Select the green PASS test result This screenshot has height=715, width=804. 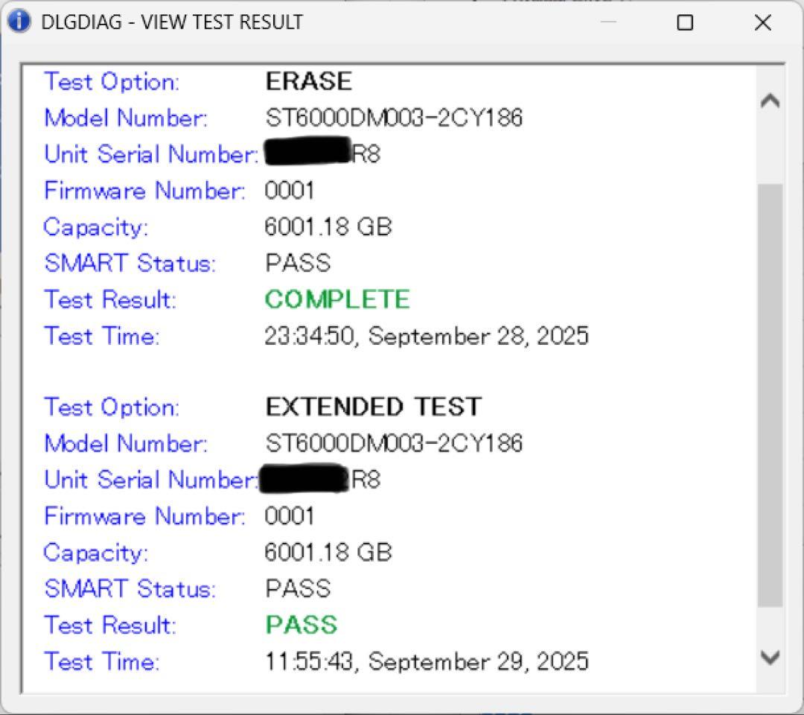(301, 625)
